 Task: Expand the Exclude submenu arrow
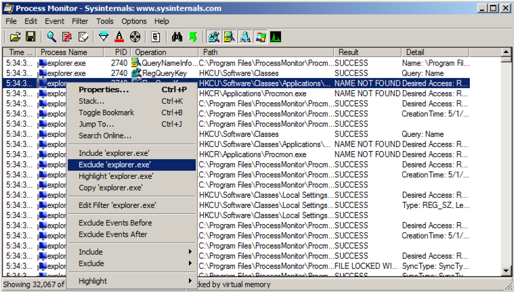pos(190,263)
